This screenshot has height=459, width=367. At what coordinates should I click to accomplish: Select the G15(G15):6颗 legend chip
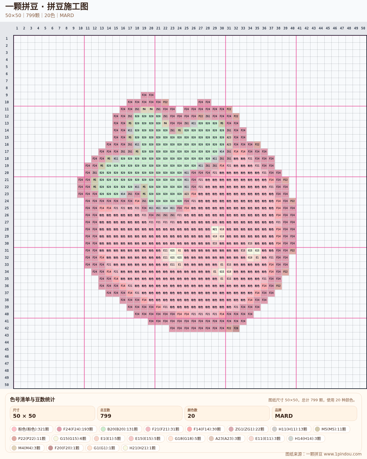pos(71,438)
